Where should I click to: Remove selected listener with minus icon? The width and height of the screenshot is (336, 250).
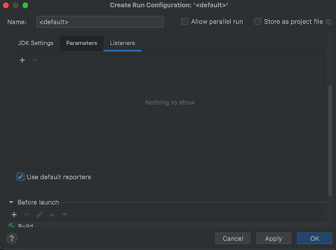point(35,60)
